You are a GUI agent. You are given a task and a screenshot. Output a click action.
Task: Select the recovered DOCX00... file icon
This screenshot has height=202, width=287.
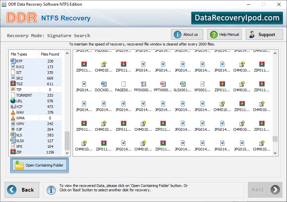tap(103, 84)
